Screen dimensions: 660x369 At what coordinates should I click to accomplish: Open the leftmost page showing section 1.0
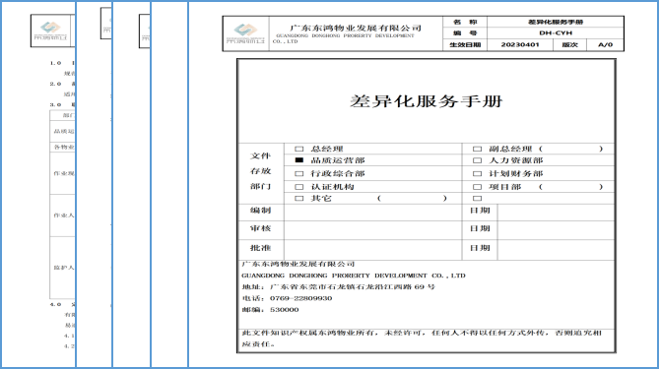[38, 185]
